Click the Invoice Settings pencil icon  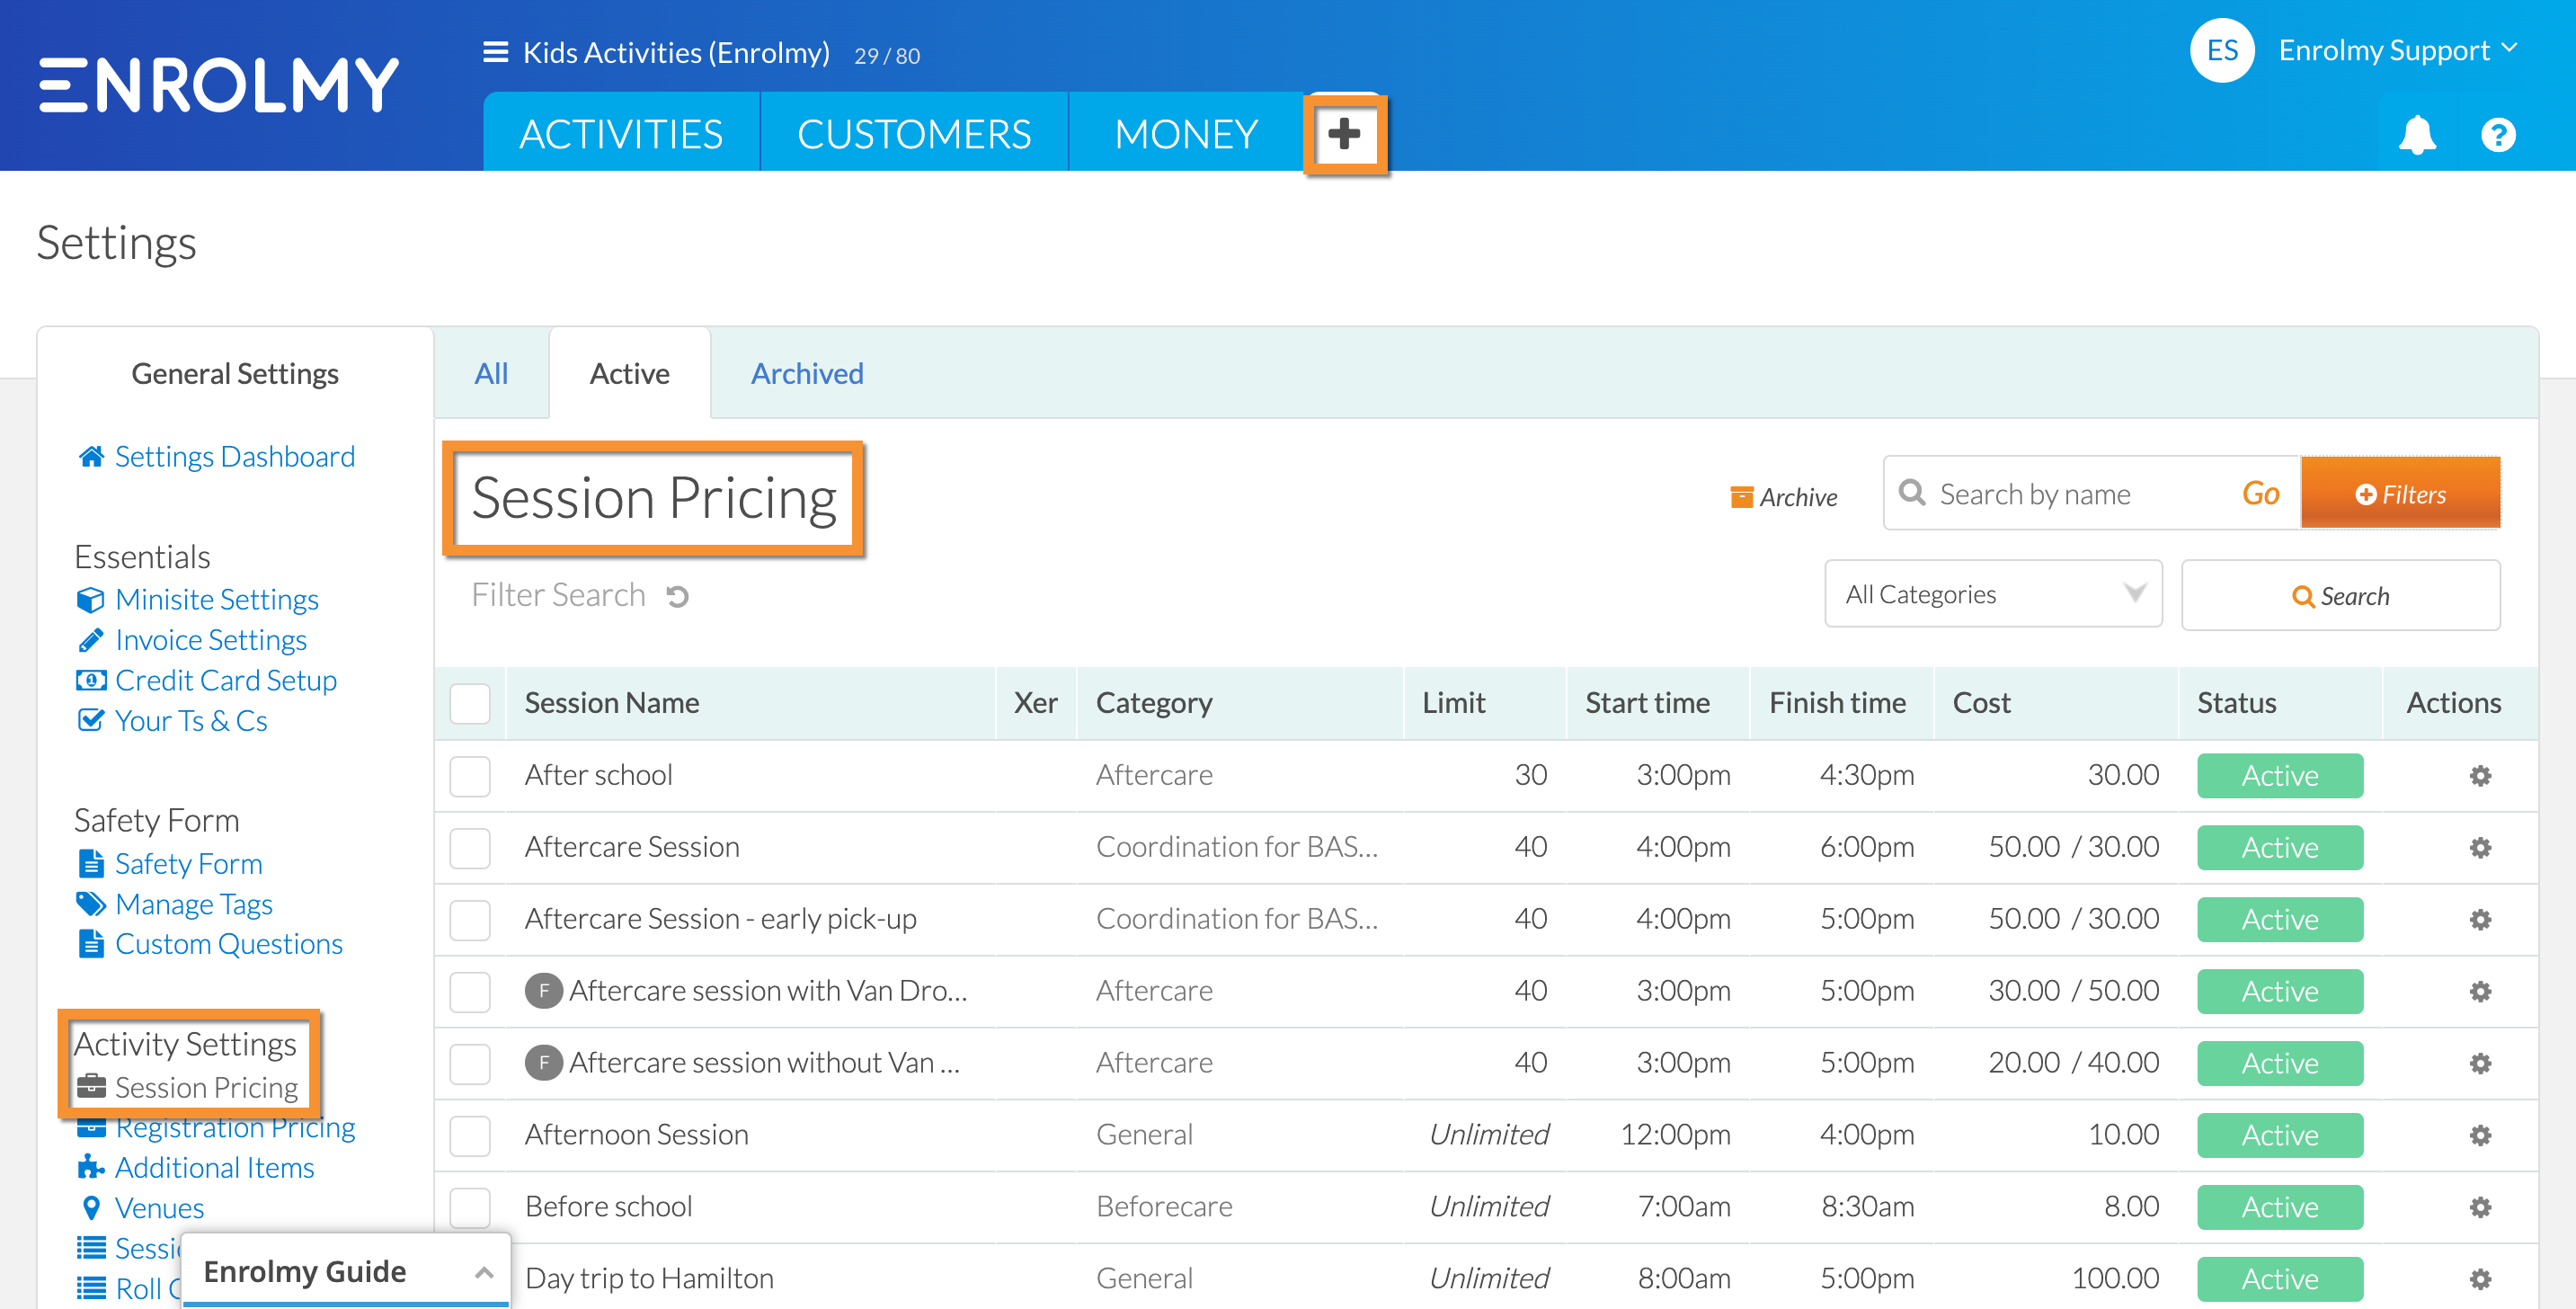coord(90,640)
